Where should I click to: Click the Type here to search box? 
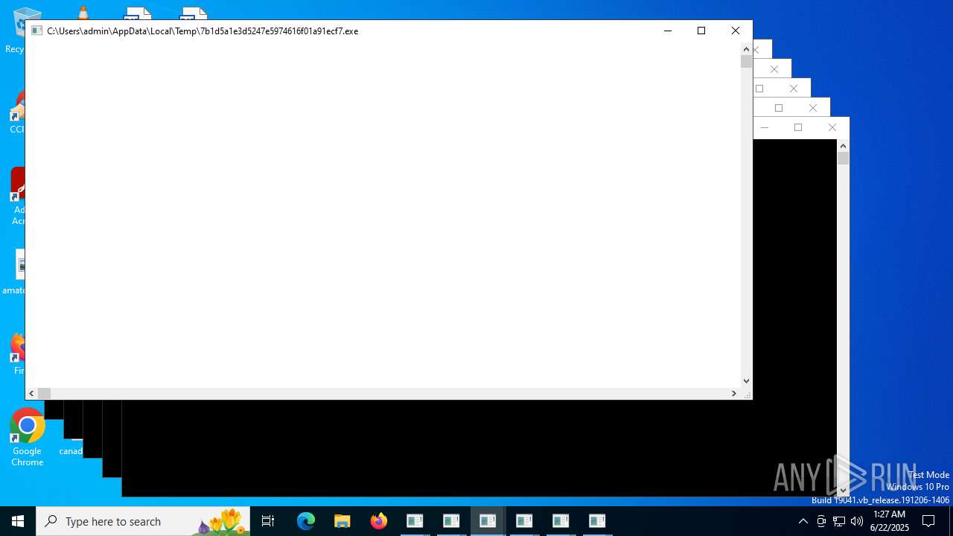click(x=143, y=521)
